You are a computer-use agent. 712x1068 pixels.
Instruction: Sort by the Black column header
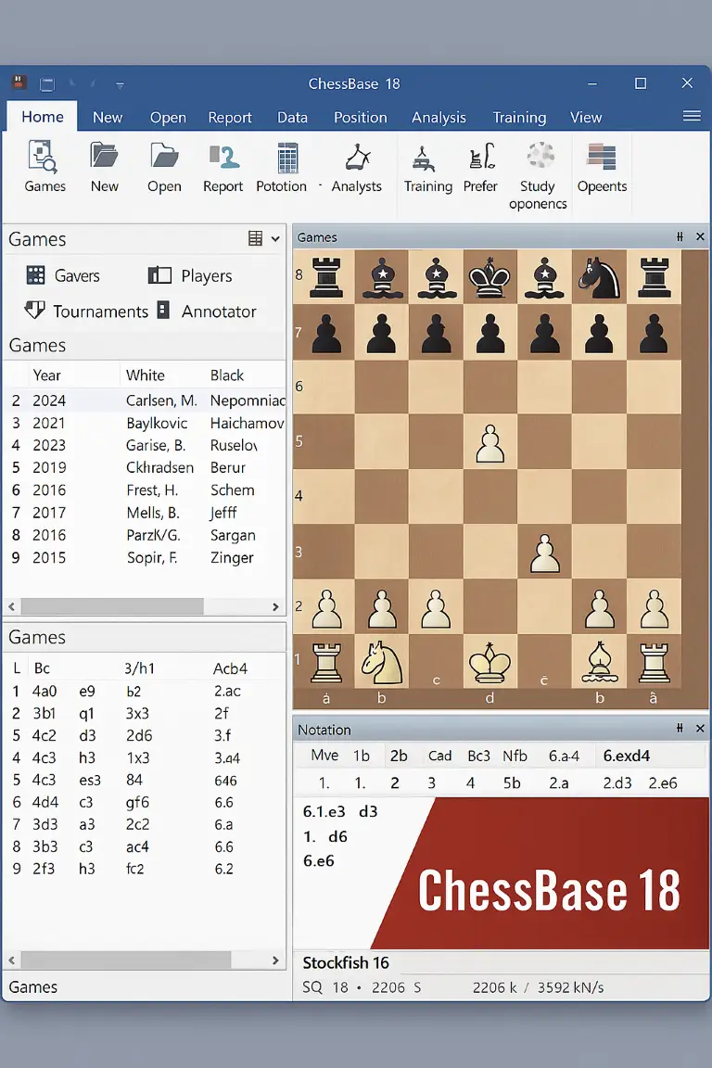pos(227,375)
